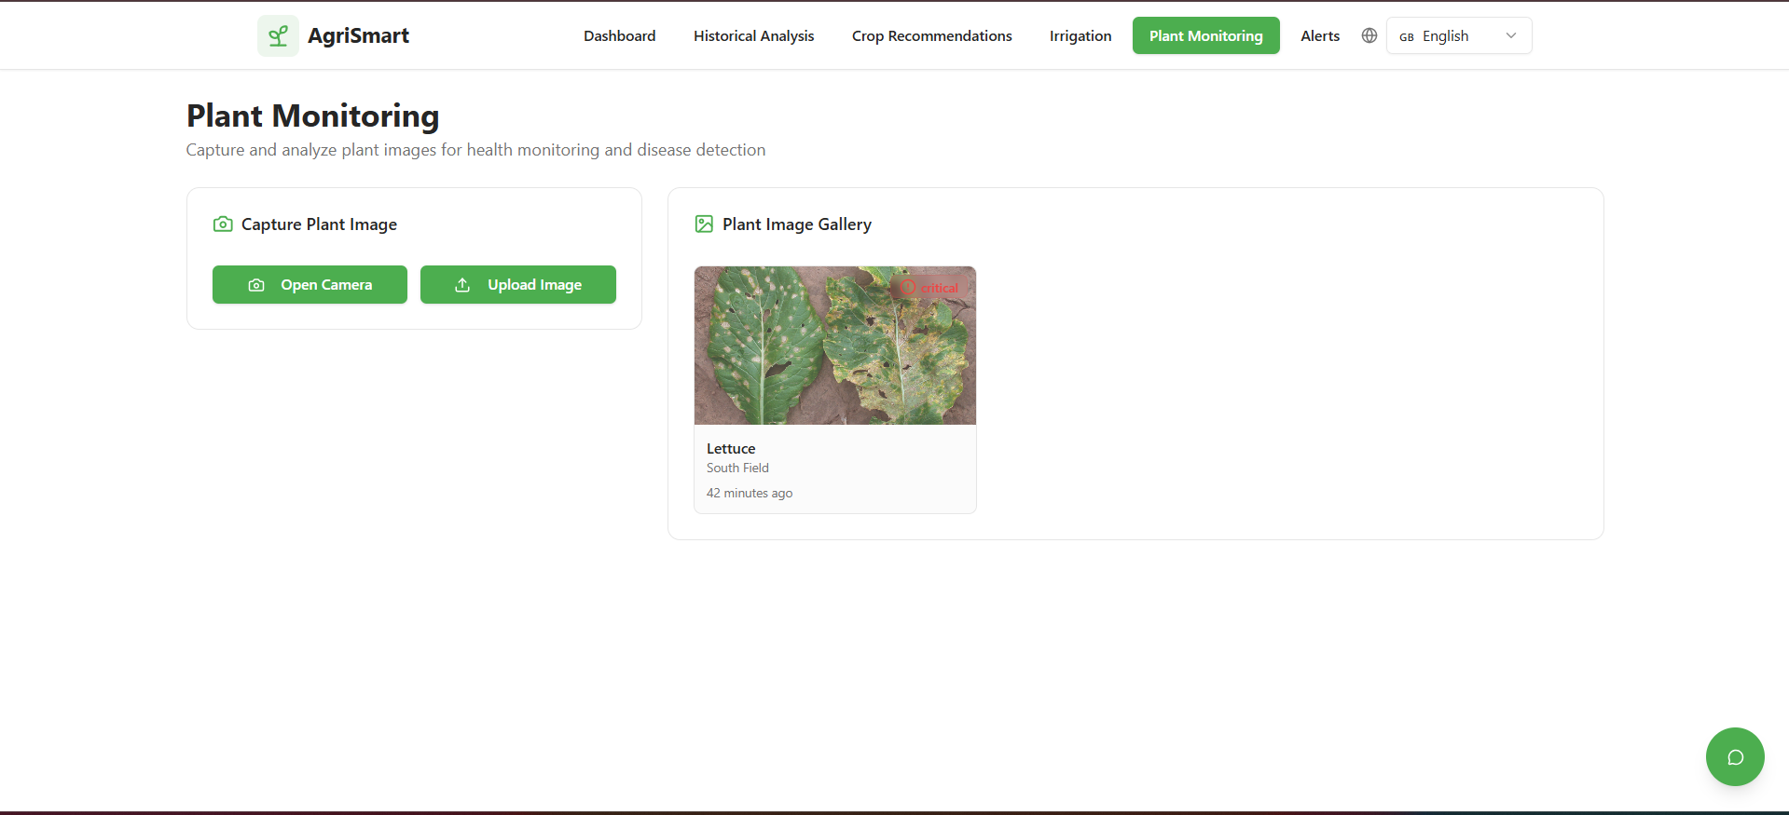1789x815 pixels.
Task: Open the English language dropdown
Action: pyautogui.click(x=1459, y=35)
